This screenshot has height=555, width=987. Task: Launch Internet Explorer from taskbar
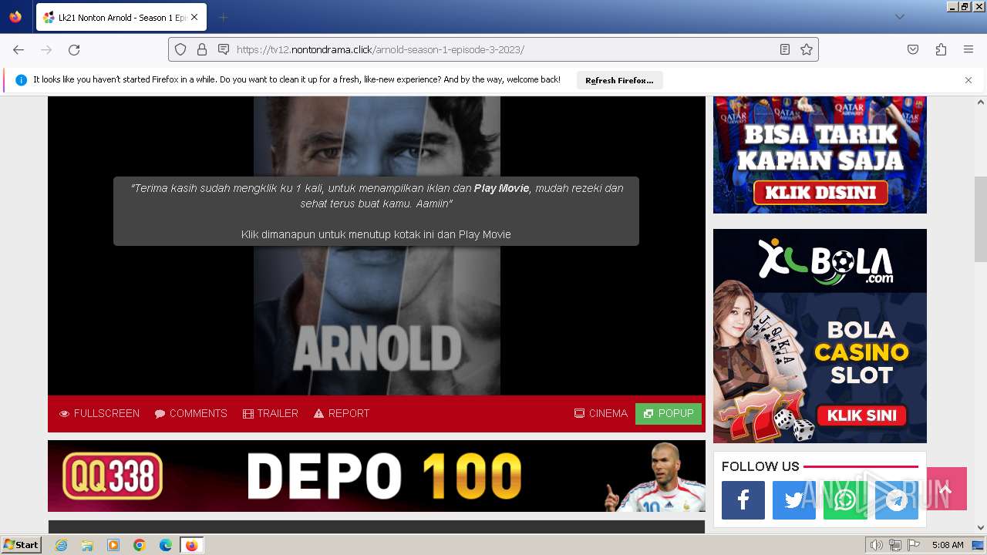(61, 545)
